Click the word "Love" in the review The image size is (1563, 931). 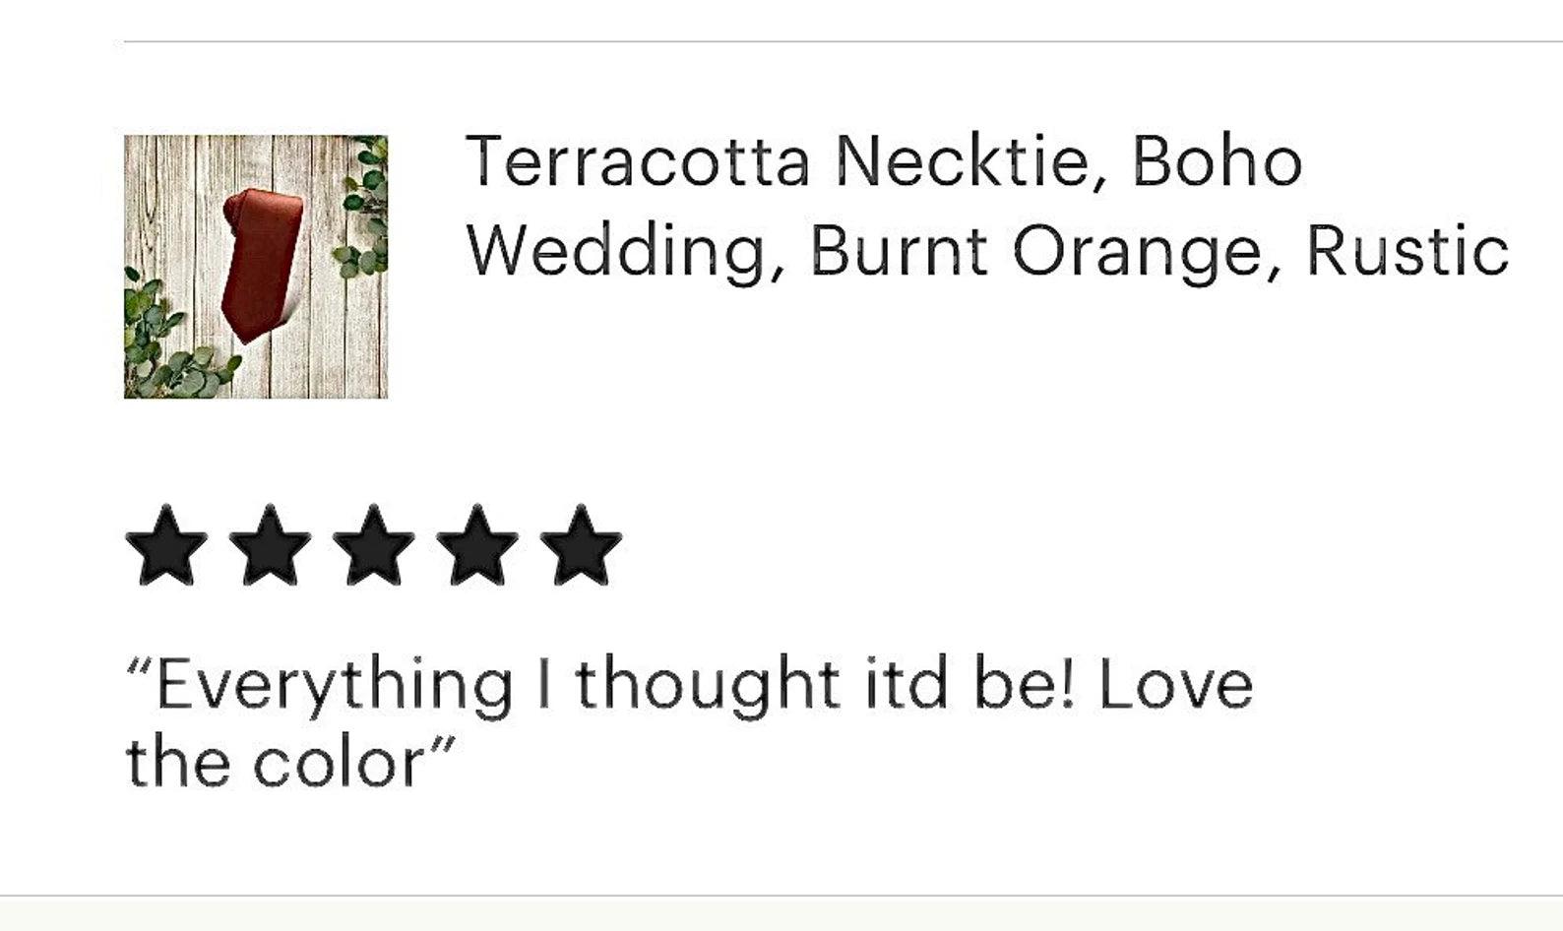pos(1175,685)
